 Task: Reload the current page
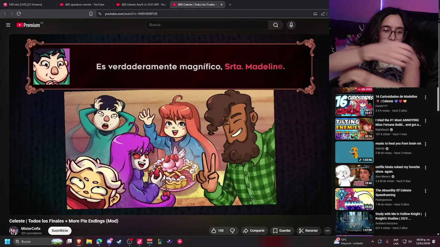[x=19, y=14]
